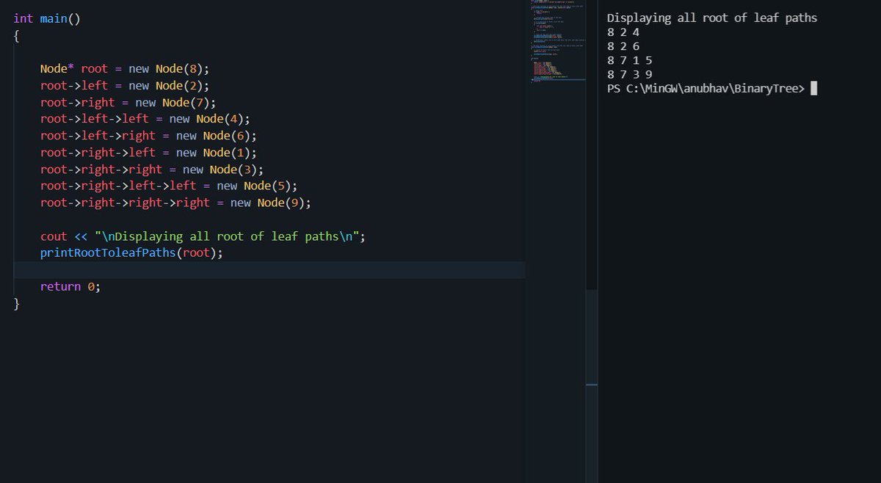
Task: Click the line 'Node* root = new Node(8);'
Action: tap(125, 69)
